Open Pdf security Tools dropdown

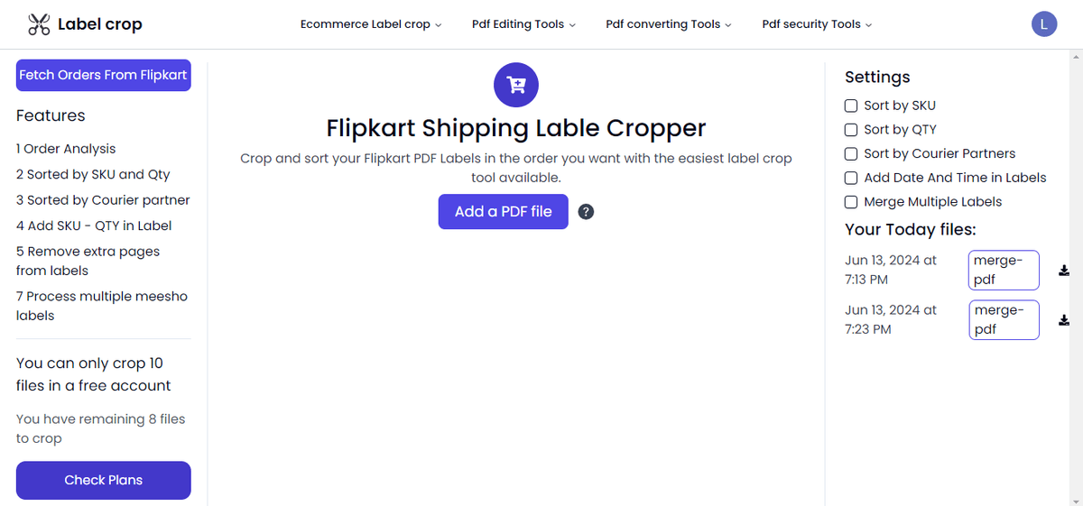pos(817,24)
